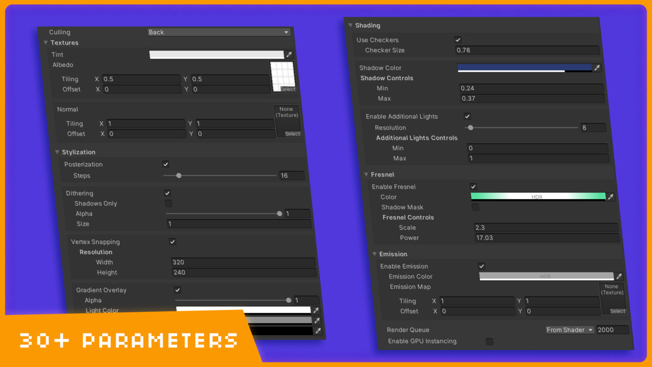
Task: Use the eyedropper for Shadow Color
Action: pyautogui.click(x=597, y=68)
